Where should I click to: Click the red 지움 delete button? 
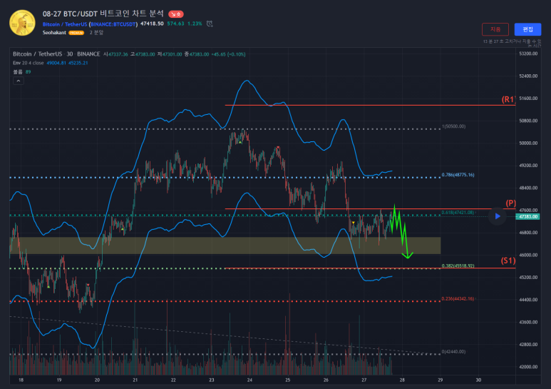coord(495,29)
